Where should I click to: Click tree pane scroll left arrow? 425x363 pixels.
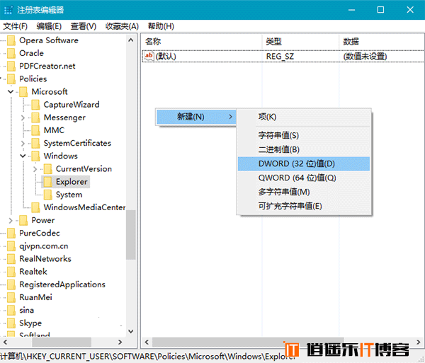pyautogui.click(x=5, y=342)
